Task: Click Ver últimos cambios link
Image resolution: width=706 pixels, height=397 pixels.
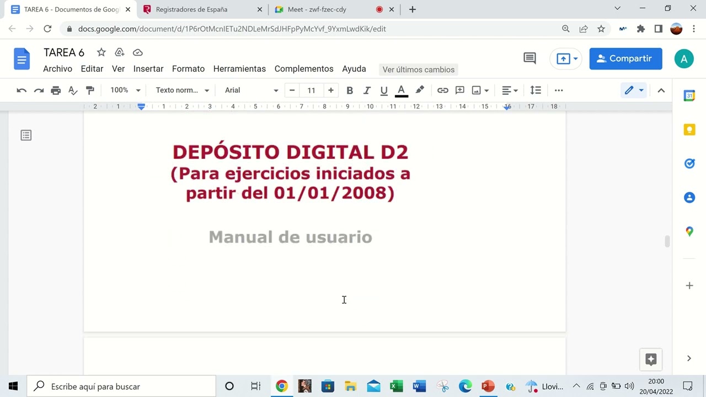Action: tap(419, 69)
